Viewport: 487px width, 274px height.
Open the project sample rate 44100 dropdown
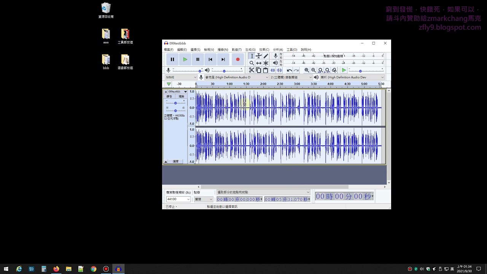tap(178, 199)
